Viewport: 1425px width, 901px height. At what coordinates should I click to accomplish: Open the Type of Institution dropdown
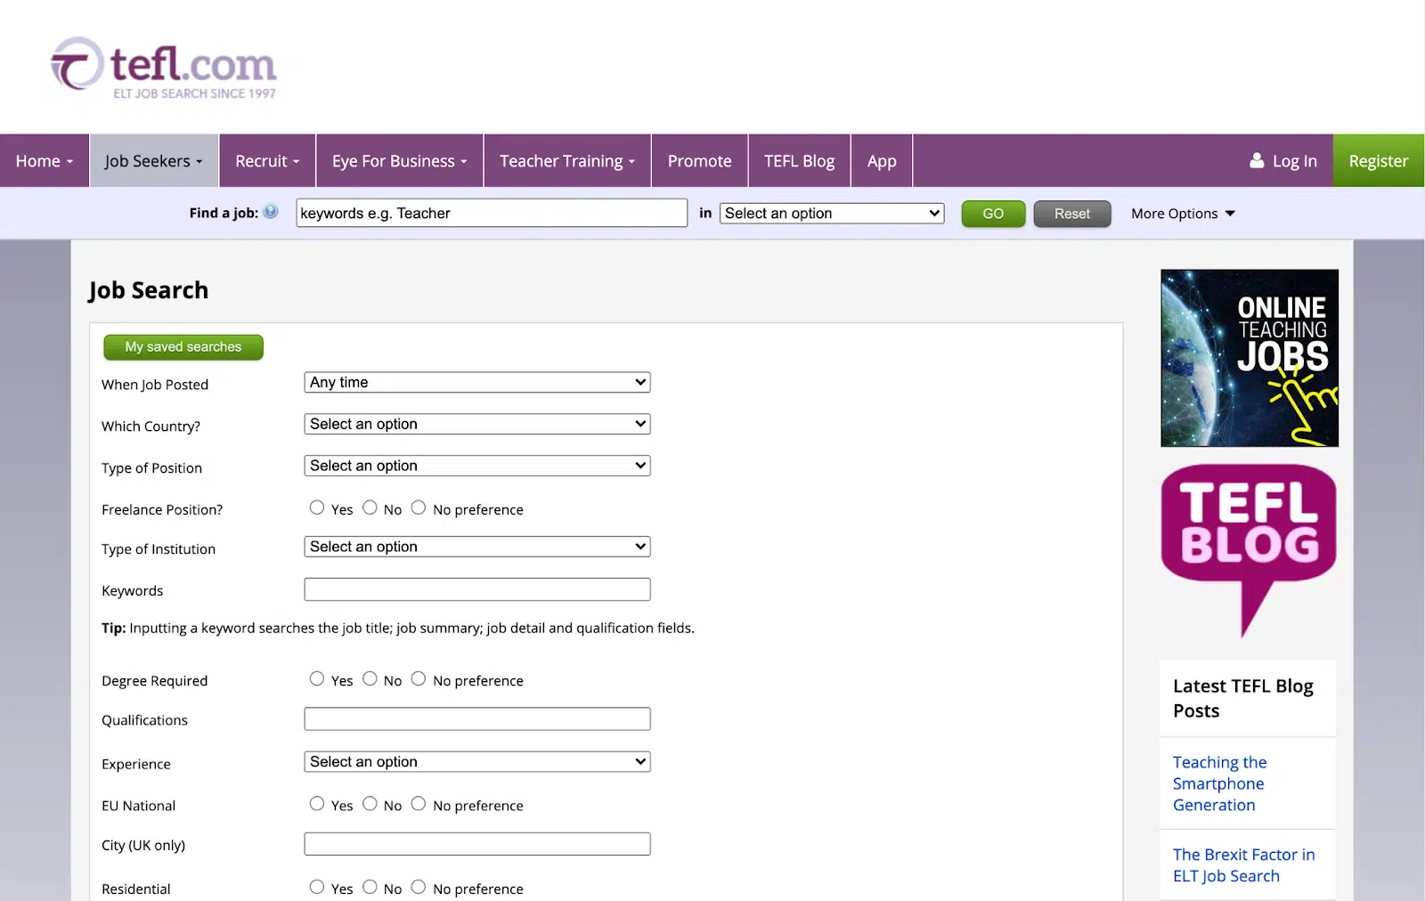pos(477,547)
